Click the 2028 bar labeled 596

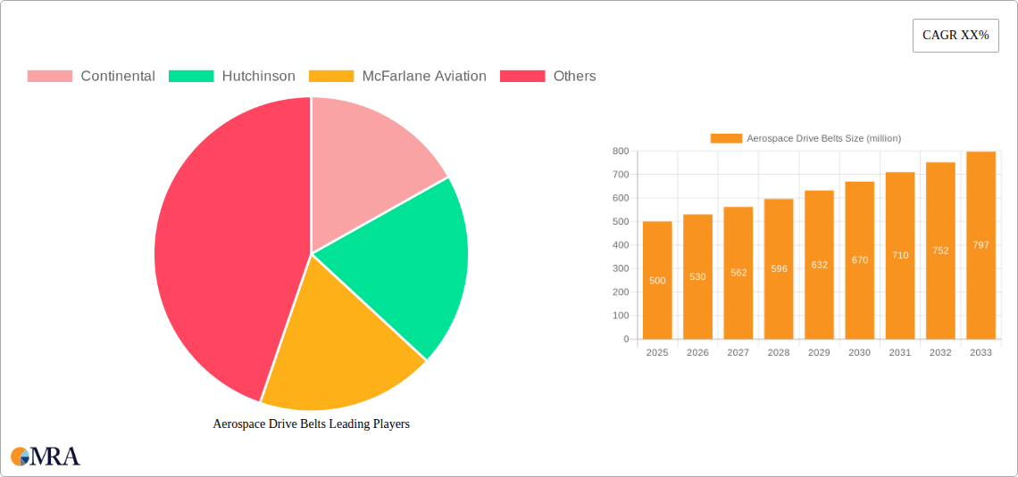click(x=779, y=269)
